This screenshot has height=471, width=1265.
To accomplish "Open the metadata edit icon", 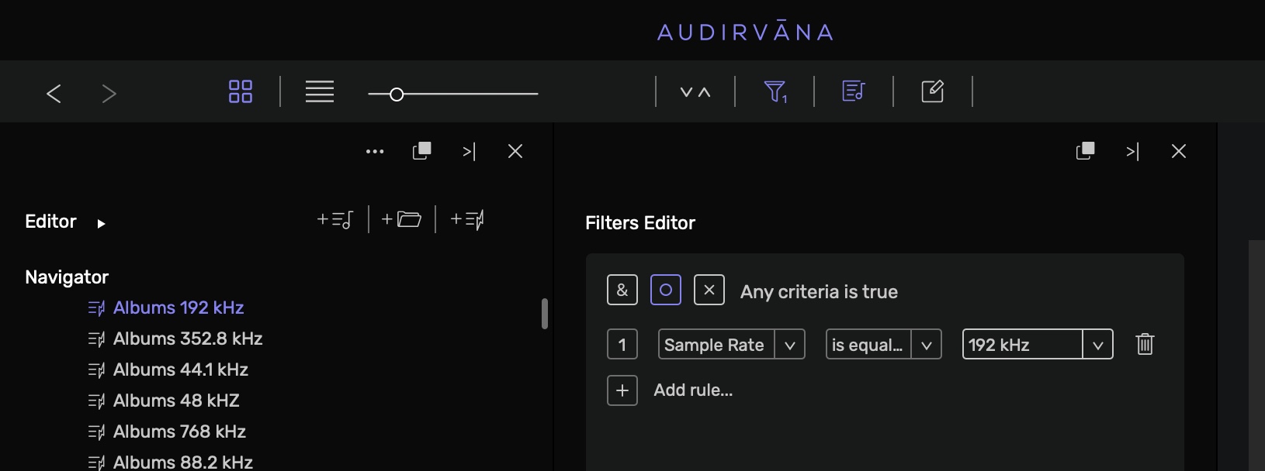I will (933, 91).
